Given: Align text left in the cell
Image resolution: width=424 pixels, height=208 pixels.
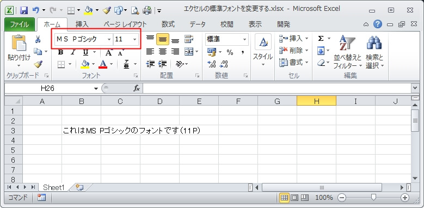Looking at the screenshot, I should [x=150, y=51].
